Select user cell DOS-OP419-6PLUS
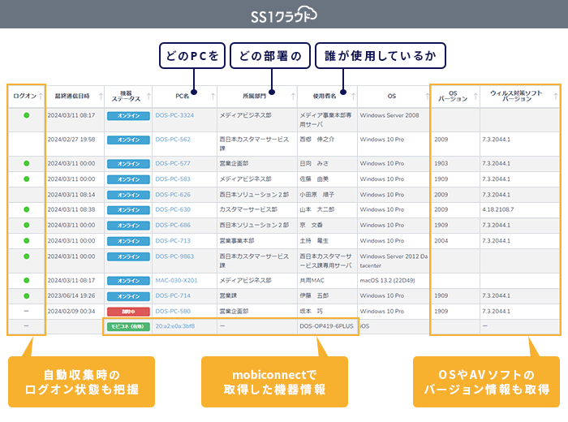Image resolution: width=568 pixels, height=422 pixels. [326, 326]
